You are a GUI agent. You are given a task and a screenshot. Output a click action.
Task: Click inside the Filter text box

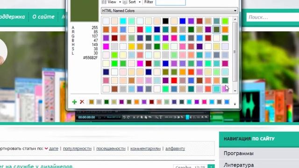coord(171,2)
